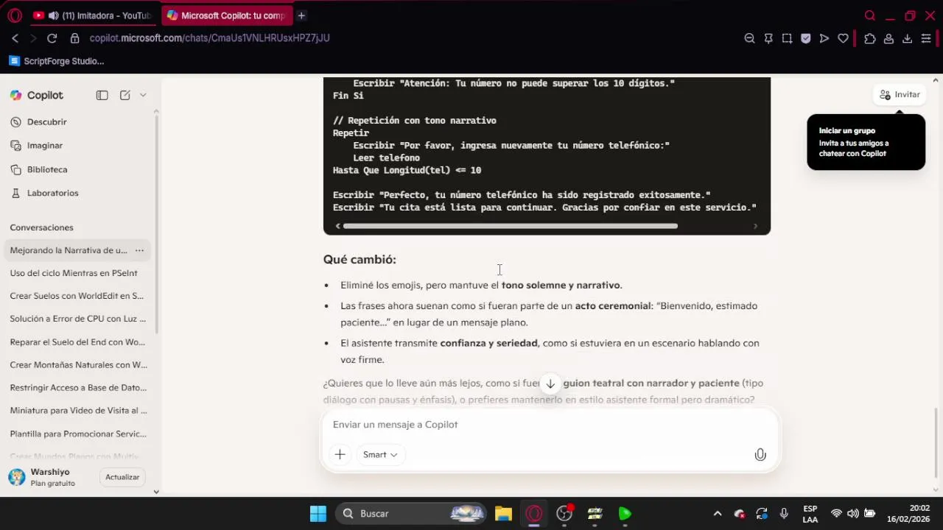Open OBS Studio from taskbar
Image resolution: width=943 pixels, height=530 pixels.
(565, 514)
